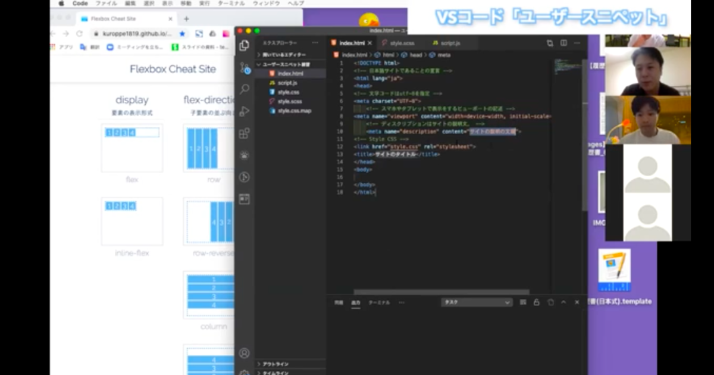Open the Extensions view
The image size is (714, 375).
point(244,133)
